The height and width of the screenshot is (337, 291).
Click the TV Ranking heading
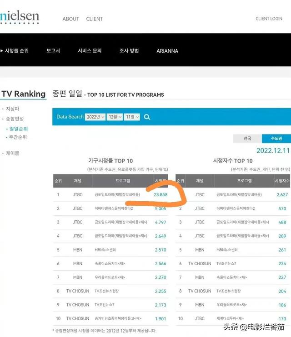click(23, 94)
